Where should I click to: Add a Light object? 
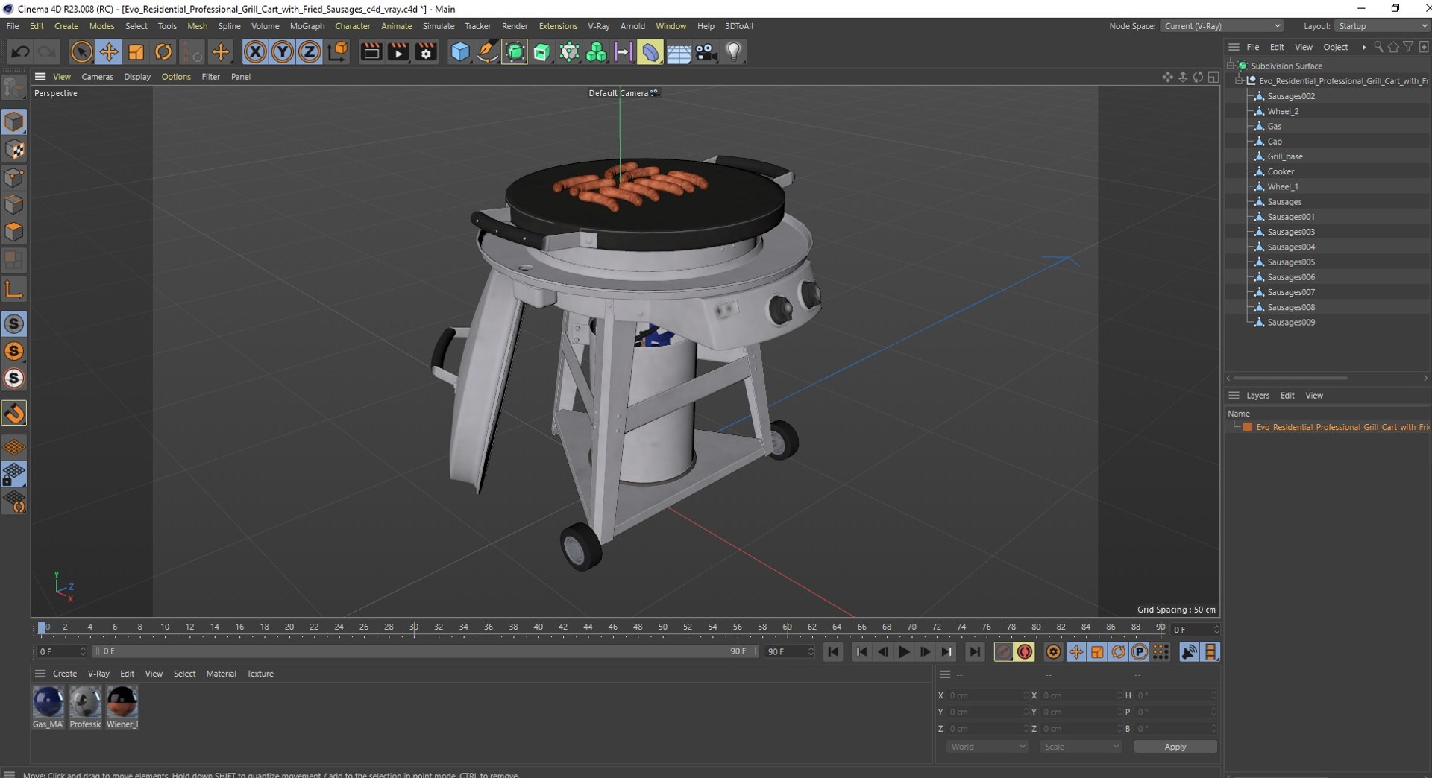point(733,51)
